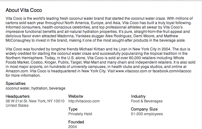Select the 2004 founded year value

coord(73,127)
